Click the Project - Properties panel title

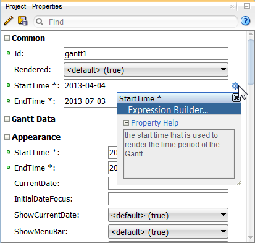coord(34,6)
